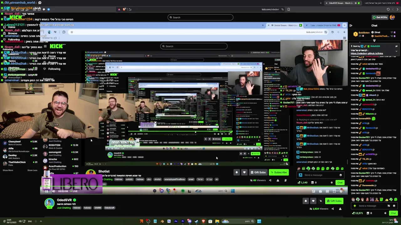
Task: Open chat settings gear beside Chat button
Action: [385, 213]
